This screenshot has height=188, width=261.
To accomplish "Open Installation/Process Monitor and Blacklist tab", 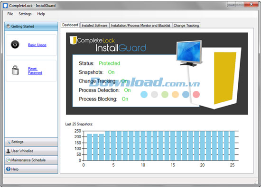I will 140,26.
